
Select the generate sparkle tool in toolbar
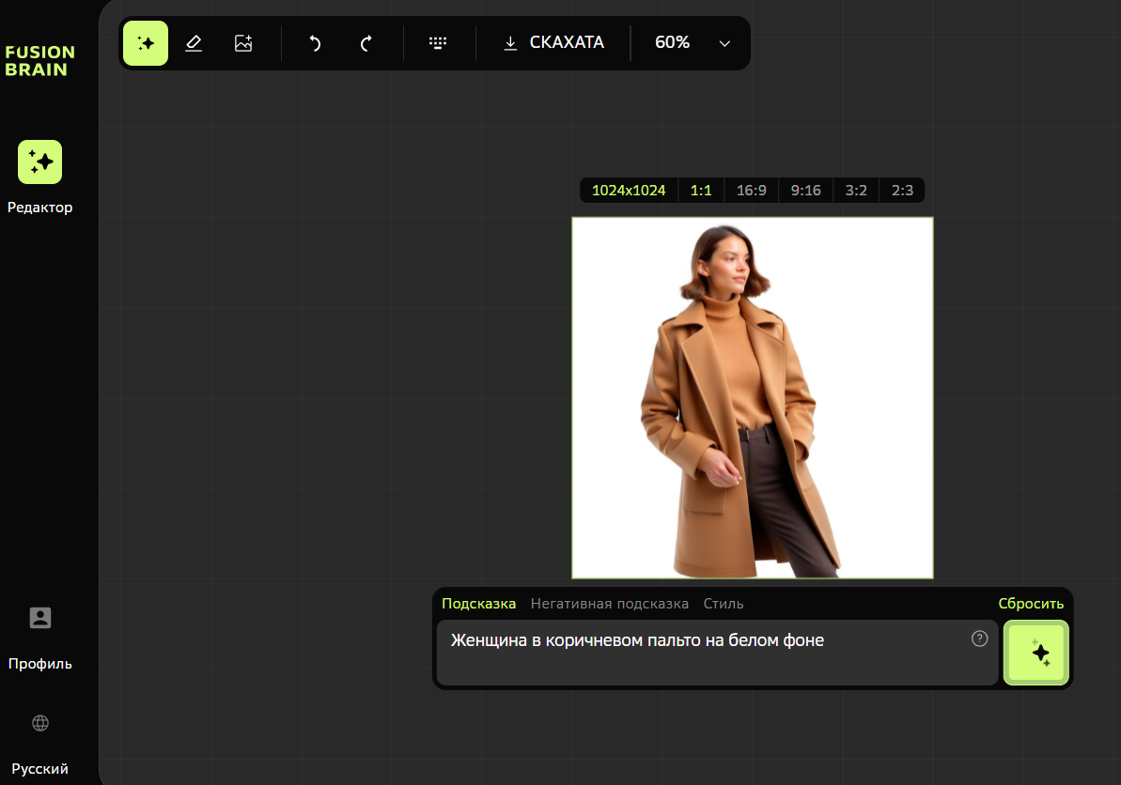(145, 43)
